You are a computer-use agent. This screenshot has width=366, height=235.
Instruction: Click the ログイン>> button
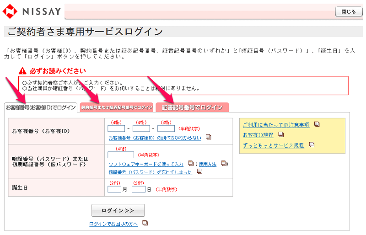point(118,210)
